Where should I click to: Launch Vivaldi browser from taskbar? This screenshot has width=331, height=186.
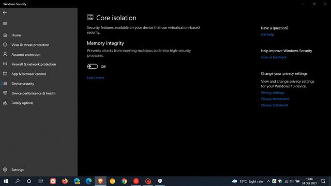[x=53, y=181]
